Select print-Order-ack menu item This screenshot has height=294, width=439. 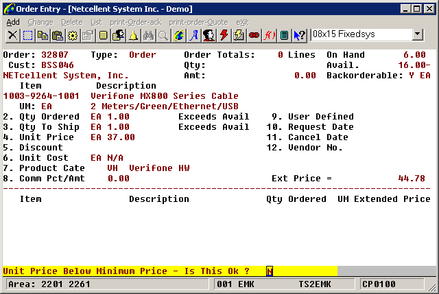tap(136, 22)
